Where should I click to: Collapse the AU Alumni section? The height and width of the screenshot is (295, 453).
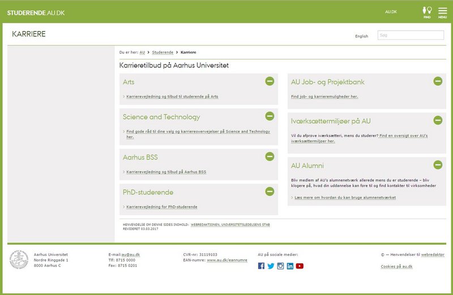[438, 165]
